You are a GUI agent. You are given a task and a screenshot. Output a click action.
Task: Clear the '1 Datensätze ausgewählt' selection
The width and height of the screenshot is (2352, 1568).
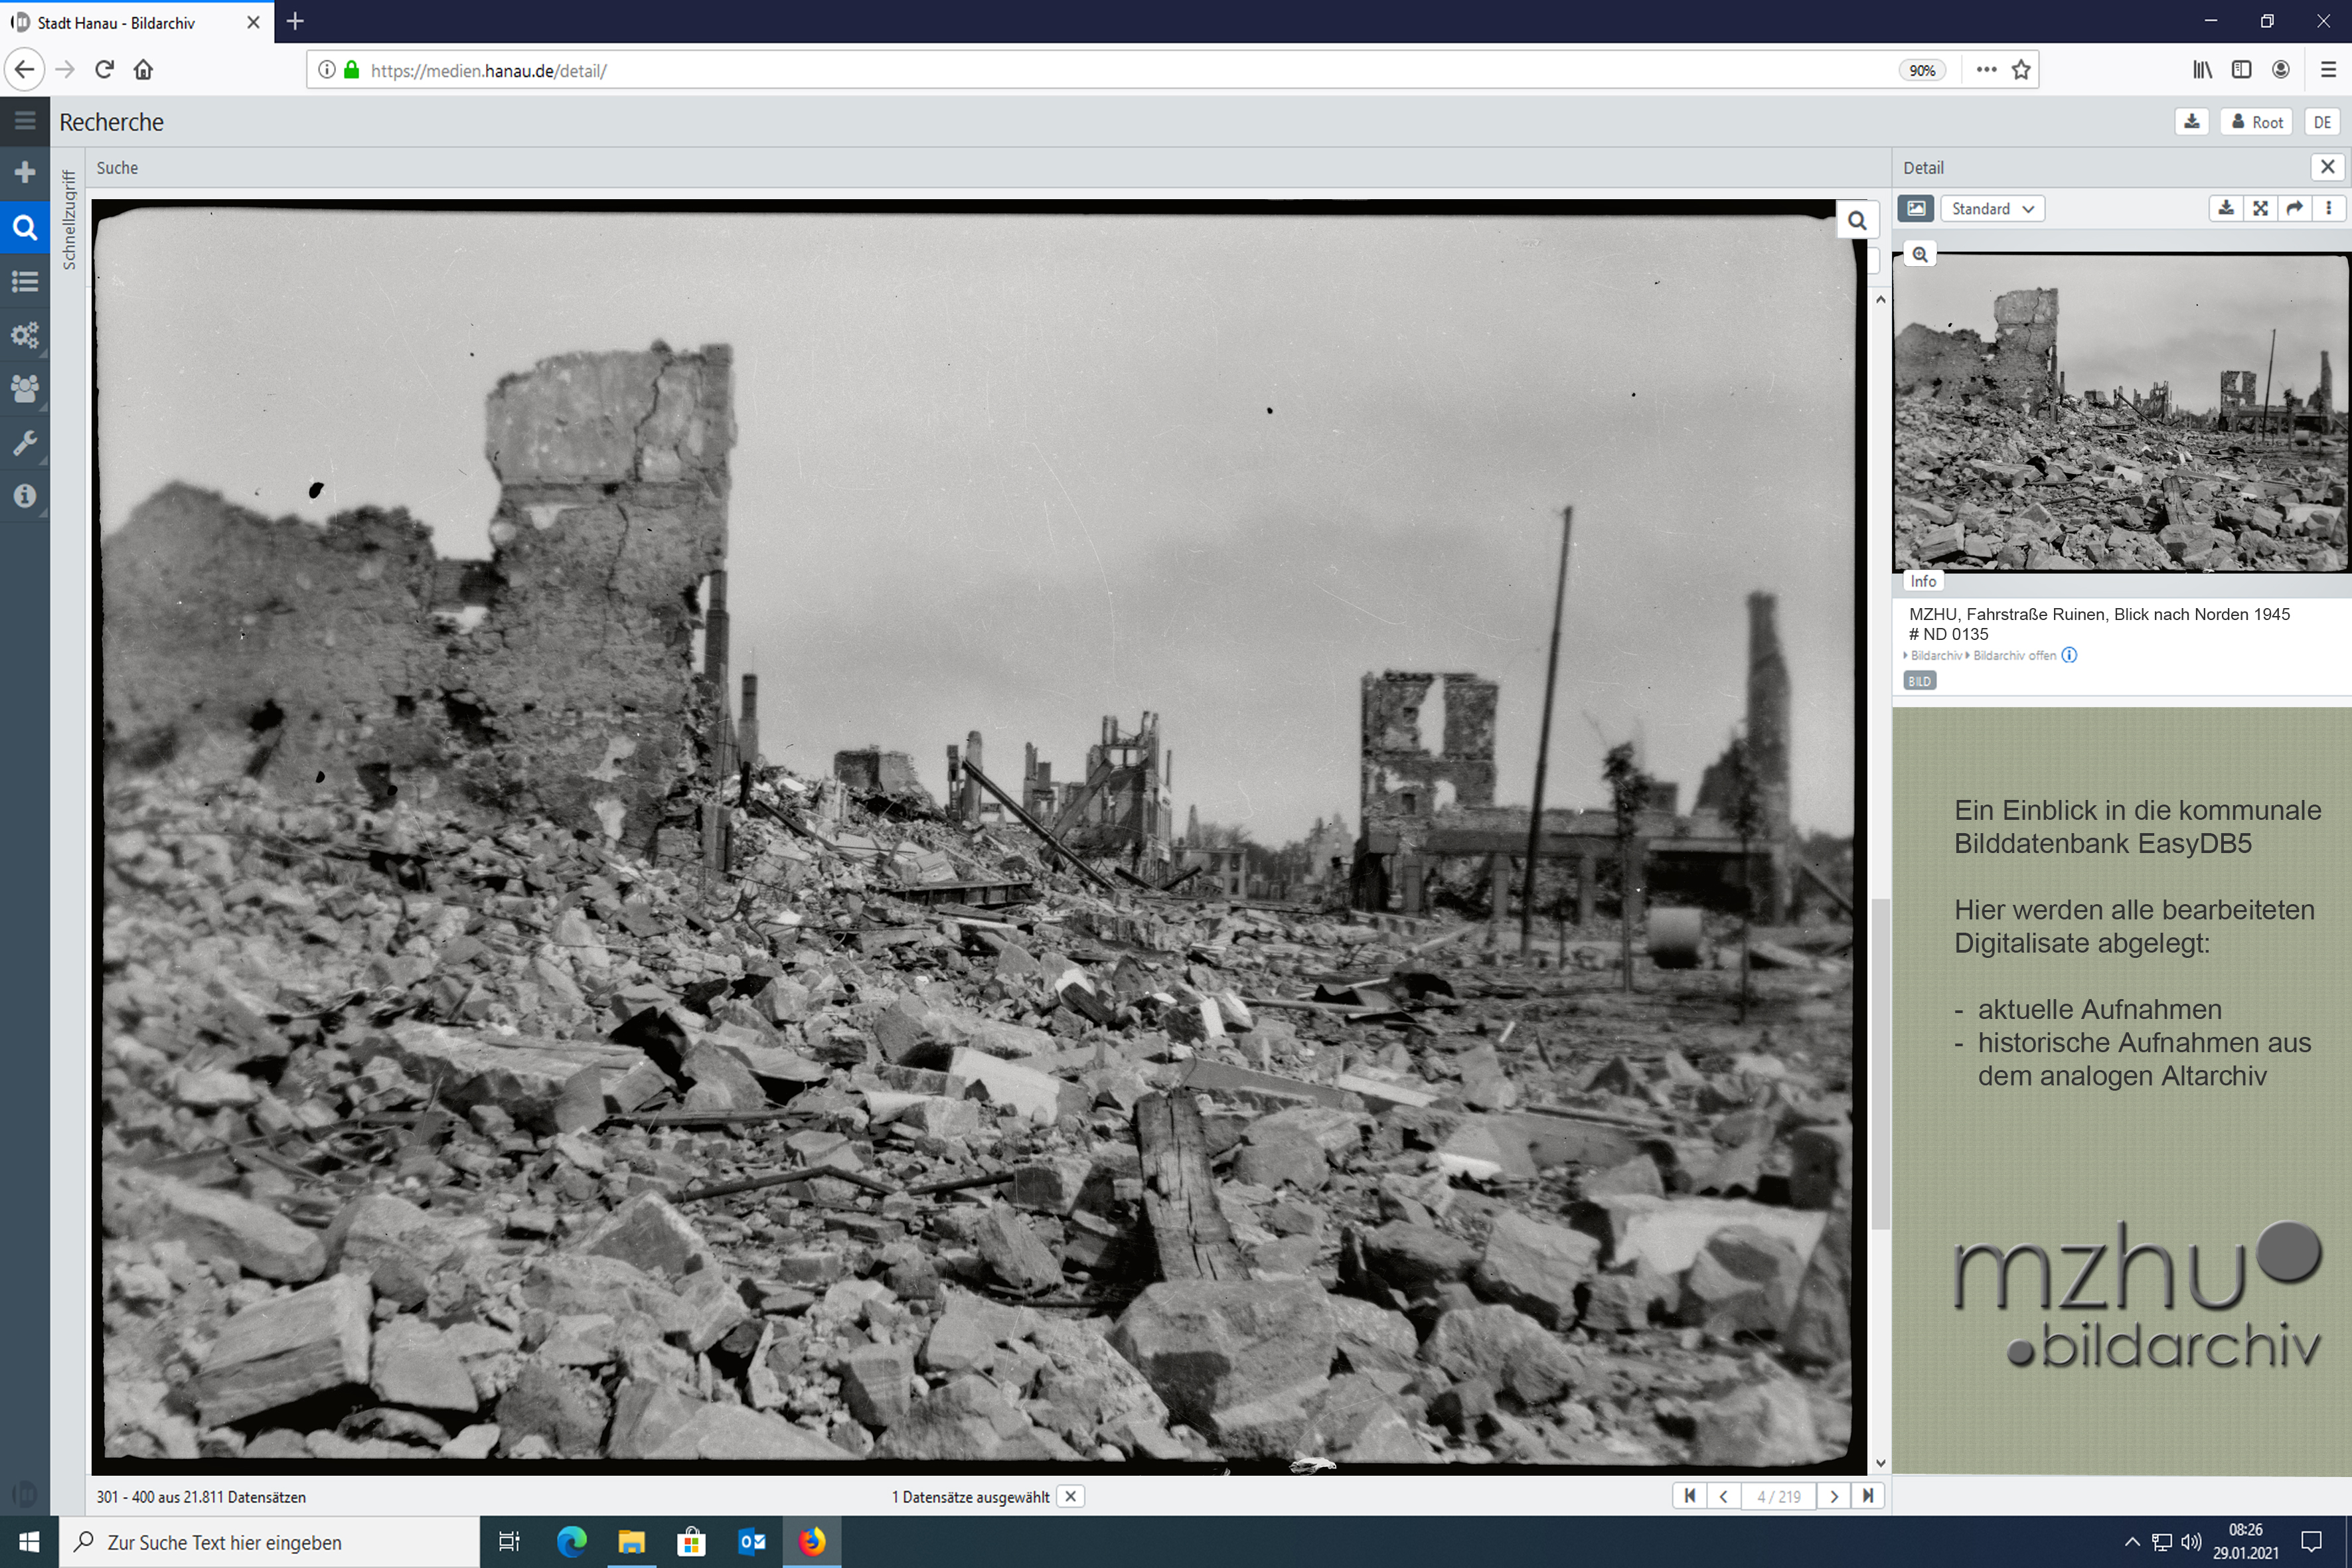[1070, 1496]
